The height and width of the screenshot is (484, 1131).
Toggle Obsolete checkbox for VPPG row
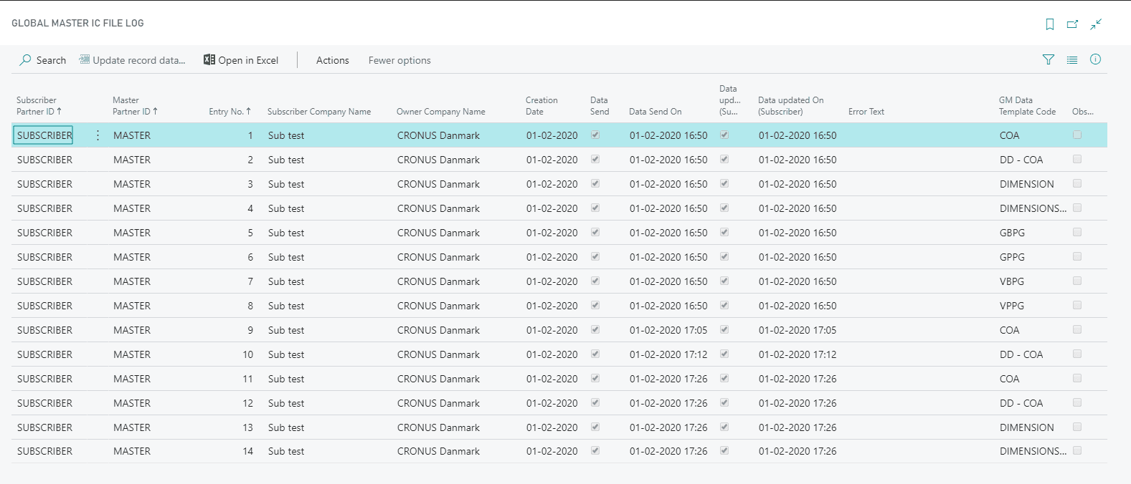[1077, 305]
